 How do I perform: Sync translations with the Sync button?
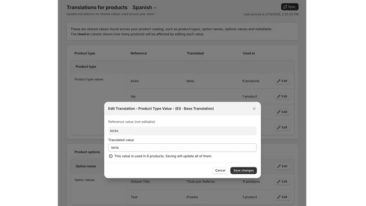tap(290, 7)
